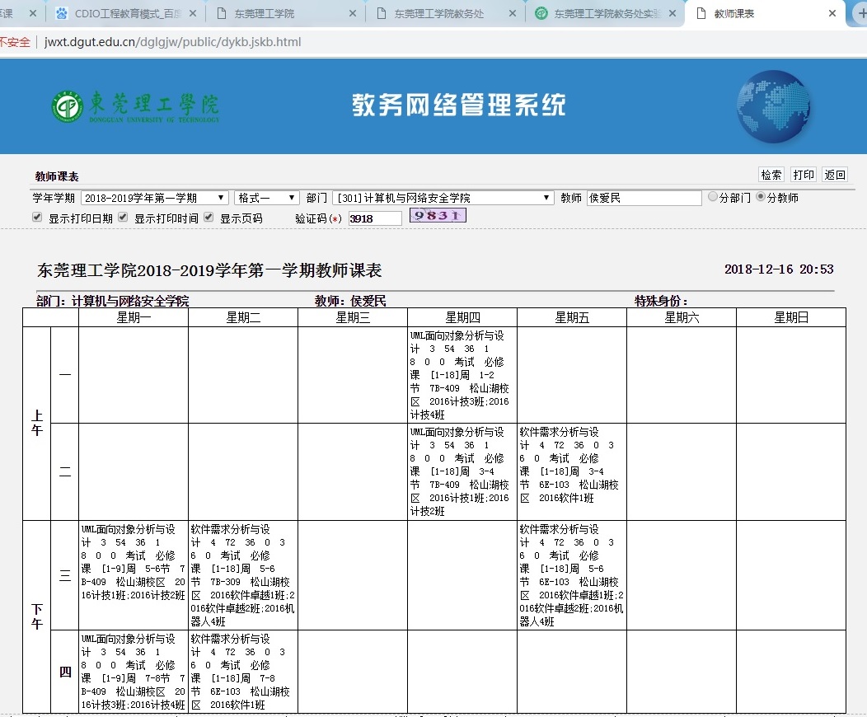
Task: Close the 东莞理工学院教务处实验 tab
Action: click(673, 13)
